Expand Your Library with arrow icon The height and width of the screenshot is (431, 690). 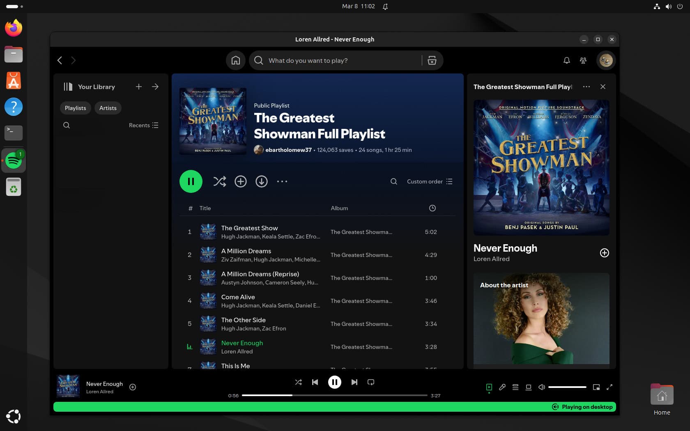(x=155, y=87)
